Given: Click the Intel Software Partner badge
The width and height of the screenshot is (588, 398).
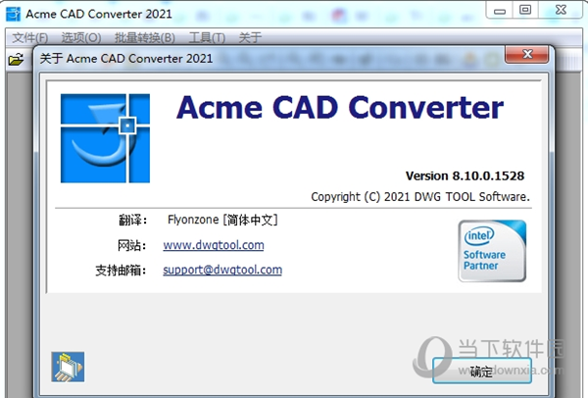Looking at the screenshot, I should click(x=492, y=251).
